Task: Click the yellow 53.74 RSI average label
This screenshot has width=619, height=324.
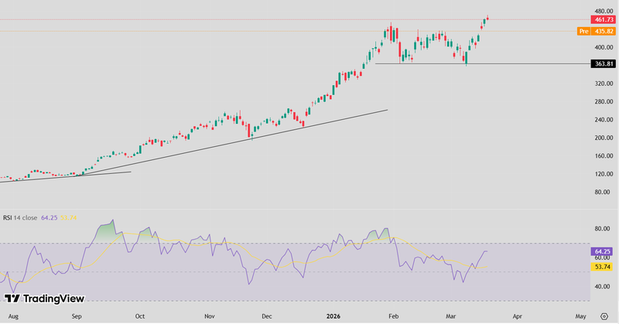Action: (x=603, y=266)
